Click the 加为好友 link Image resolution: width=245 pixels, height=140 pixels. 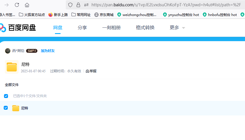tap(48, 51)
